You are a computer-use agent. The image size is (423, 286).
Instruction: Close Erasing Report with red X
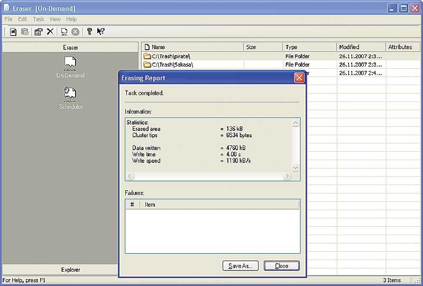[299, 78]
